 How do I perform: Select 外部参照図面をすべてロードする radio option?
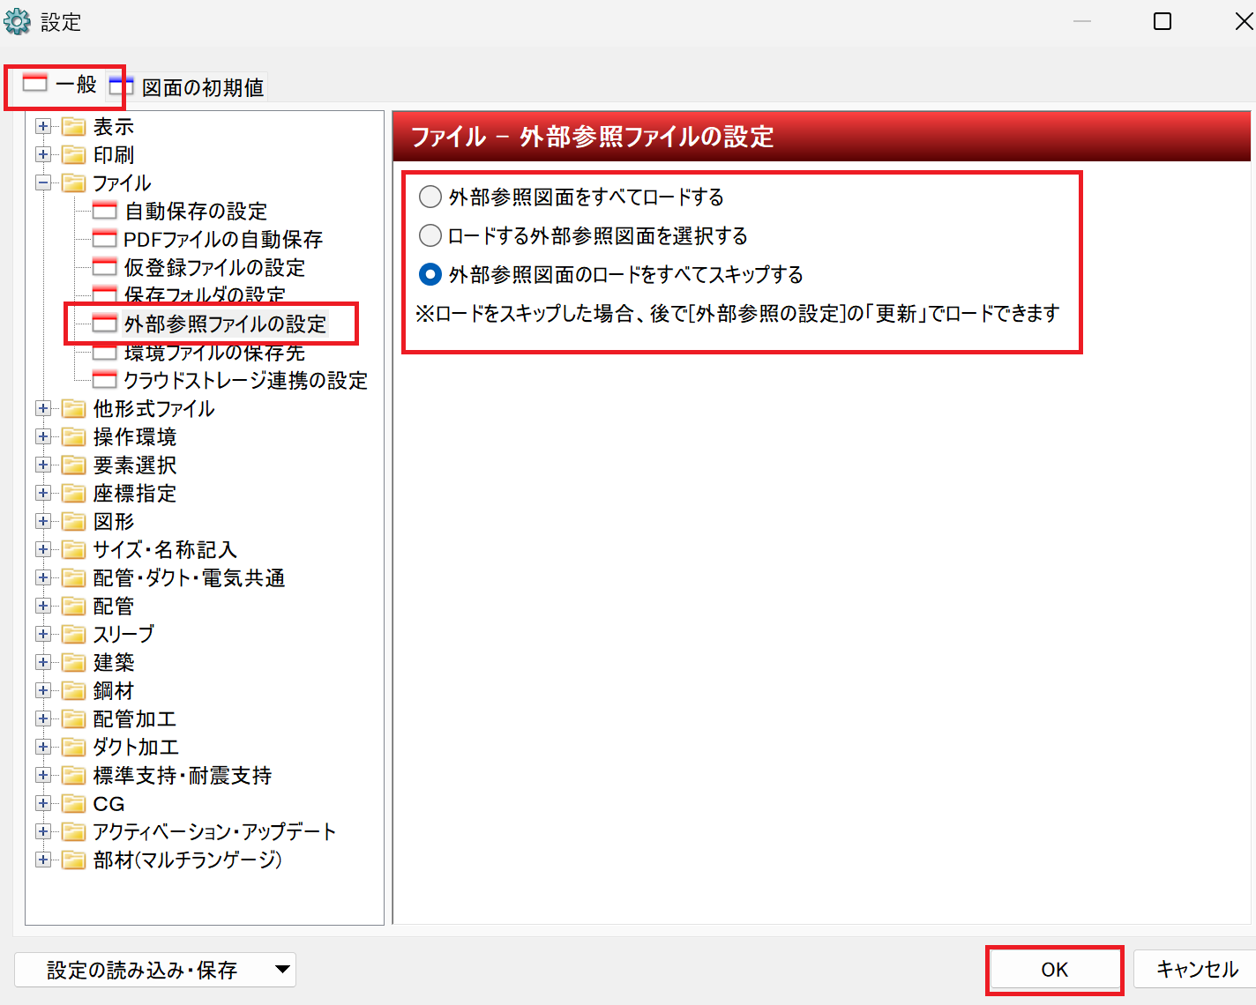pos(430,197)
